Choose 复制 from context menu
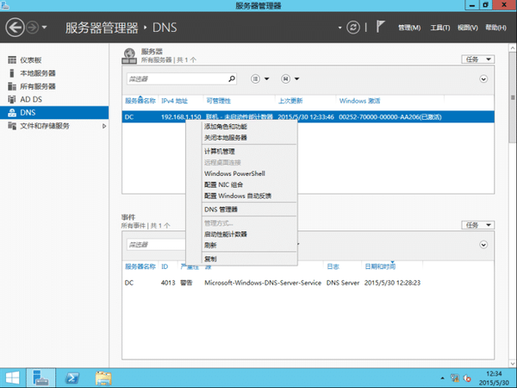Screen dimensions: 517x388 (x=210, y=259)
